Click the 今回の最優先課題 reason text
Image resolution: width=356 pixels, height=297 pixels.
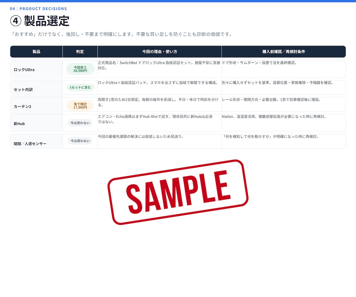coord(141,137)
